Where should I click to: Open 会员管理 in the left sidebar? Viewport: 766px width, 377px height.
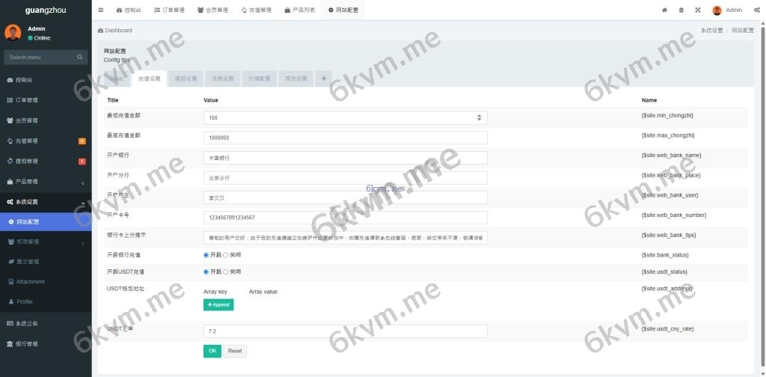[46, 120]
